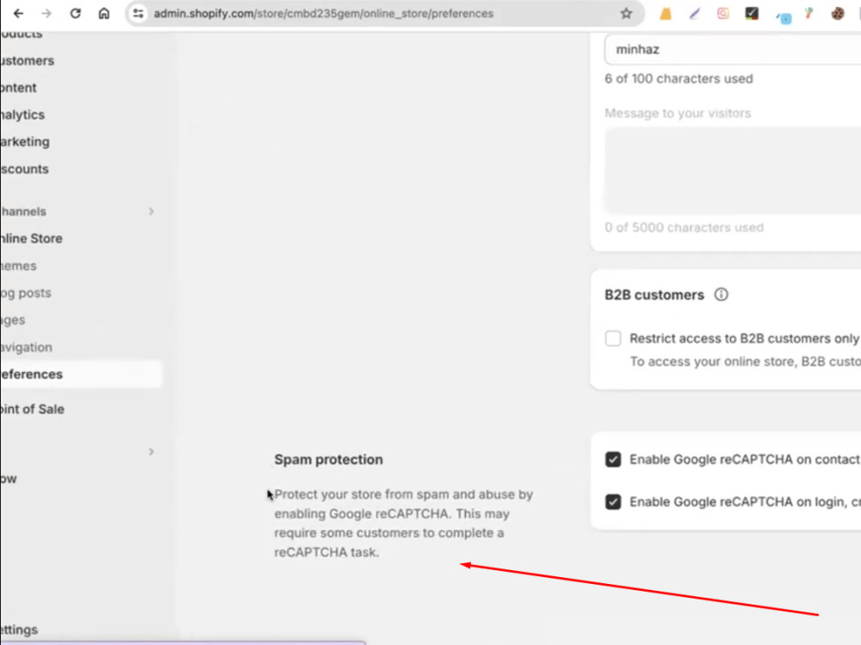Open the blue tag extension icon

tap(784, 17)
